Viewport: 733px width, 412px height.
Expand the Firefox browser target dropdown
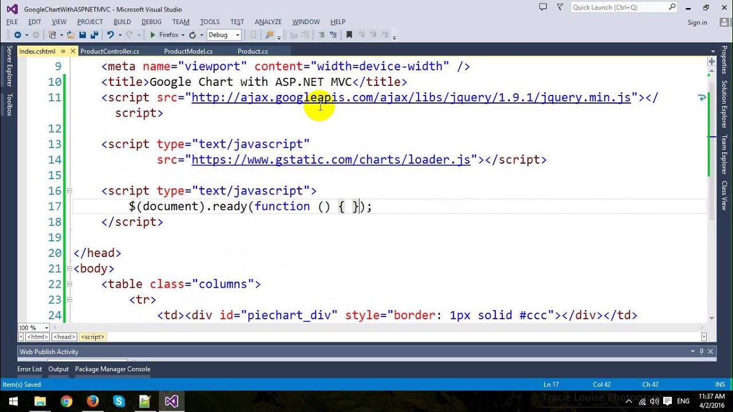[x=183, y=35]
